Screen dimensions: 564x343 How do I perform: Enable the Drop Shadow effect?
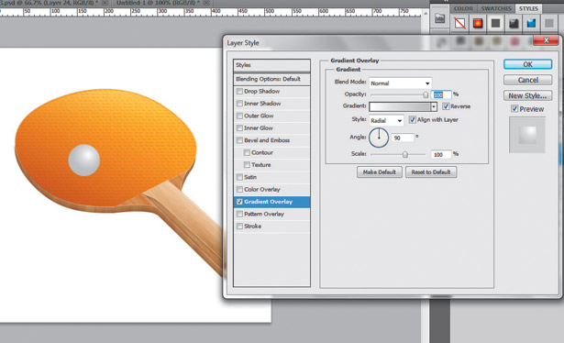pyautogui.click(x=239, y=92)
